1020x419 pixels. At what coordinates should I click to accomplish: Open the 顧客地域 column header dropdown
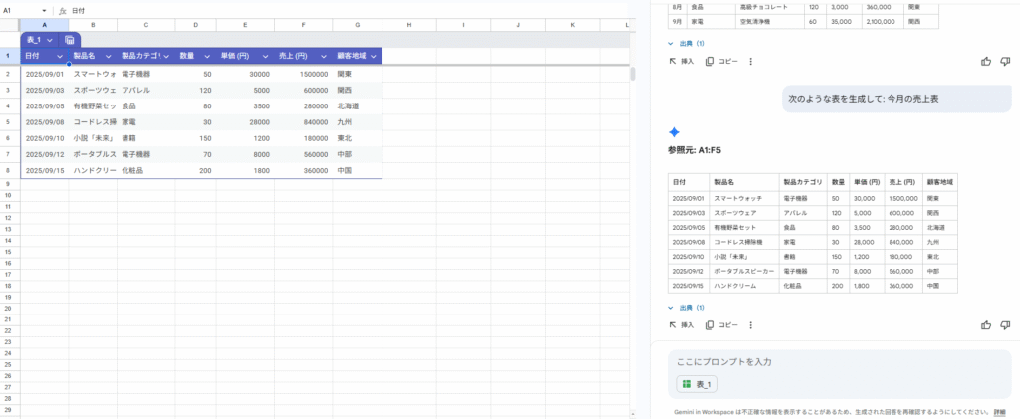(373, 56)
